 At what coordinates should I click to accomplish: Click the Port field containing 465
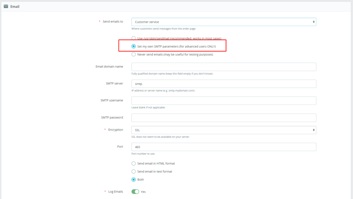click(x=224, y=147)
